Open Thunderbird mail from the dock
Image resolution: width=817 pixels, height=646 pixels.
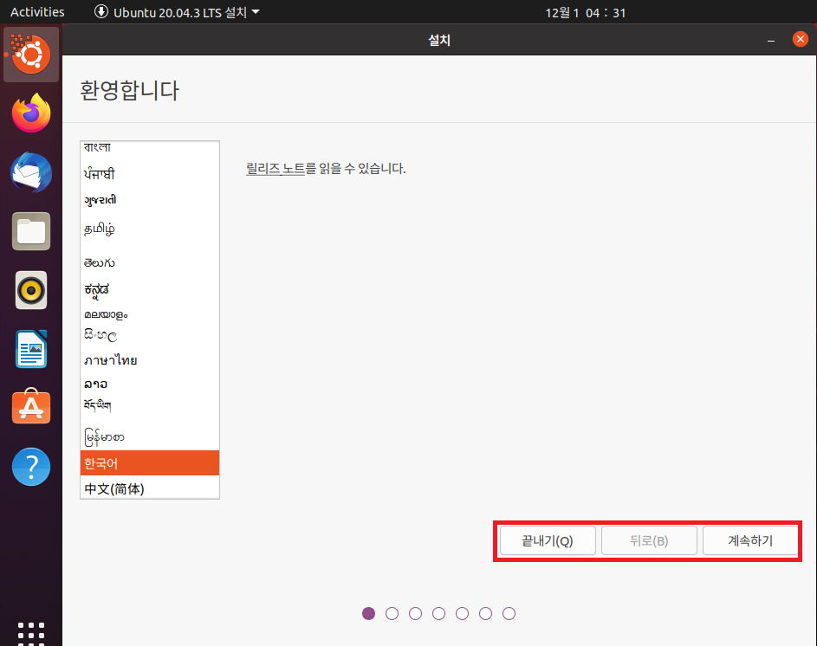[x=31, y=172]
